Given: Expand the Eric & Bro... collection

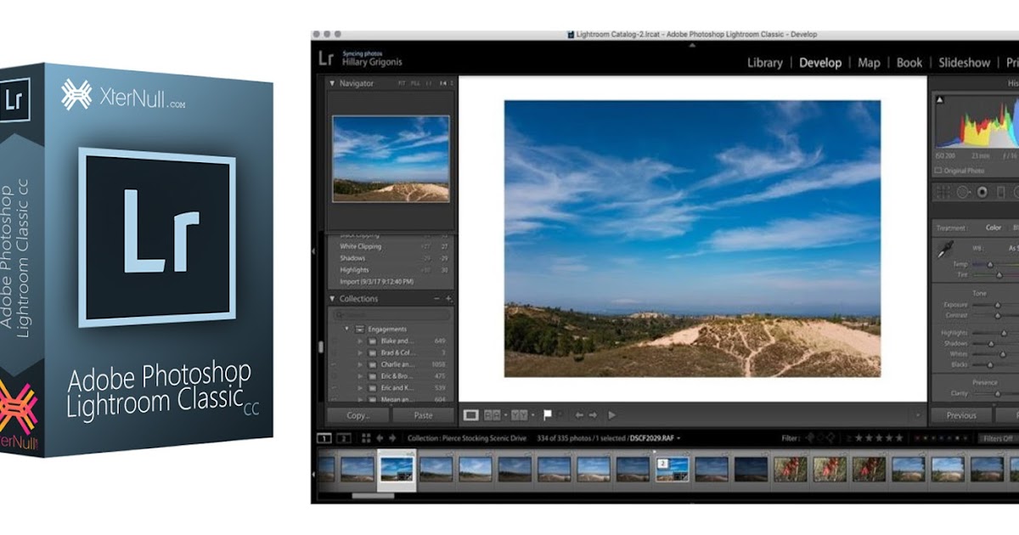Looking at the screenshot, I should tap(360, 375).
